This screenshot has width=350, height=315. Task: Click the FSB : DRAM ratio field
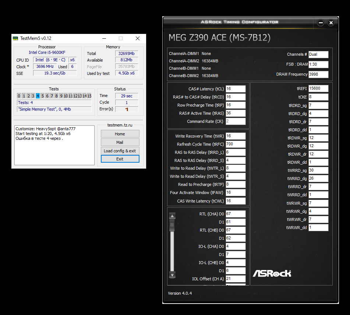click(x=318, y=64)
